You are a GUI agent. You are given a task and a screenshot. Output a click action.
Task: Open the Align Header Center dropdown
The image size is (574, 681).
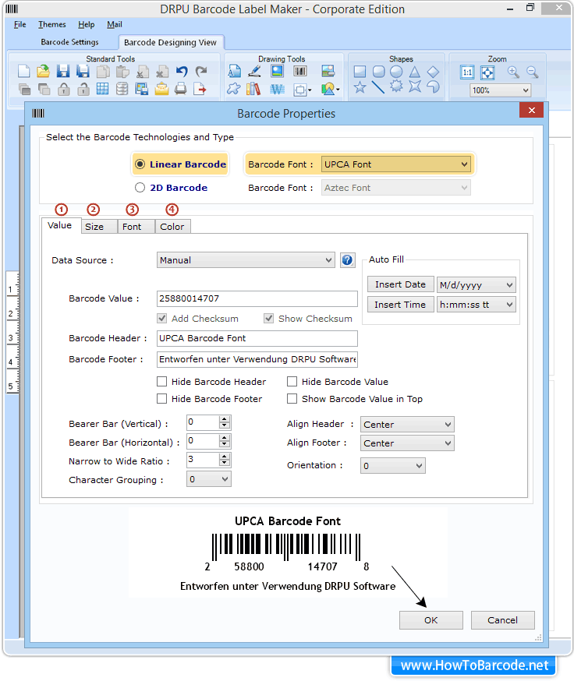pos(407,425)
